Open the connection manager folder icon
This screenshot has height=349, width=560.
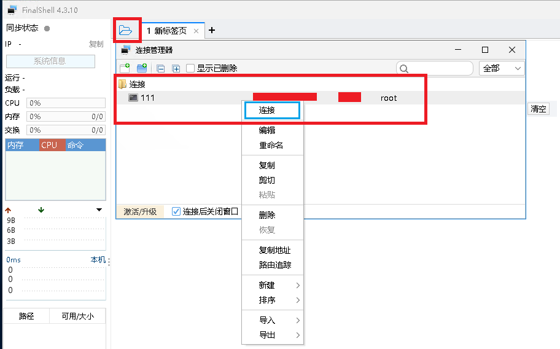[126, 30]
